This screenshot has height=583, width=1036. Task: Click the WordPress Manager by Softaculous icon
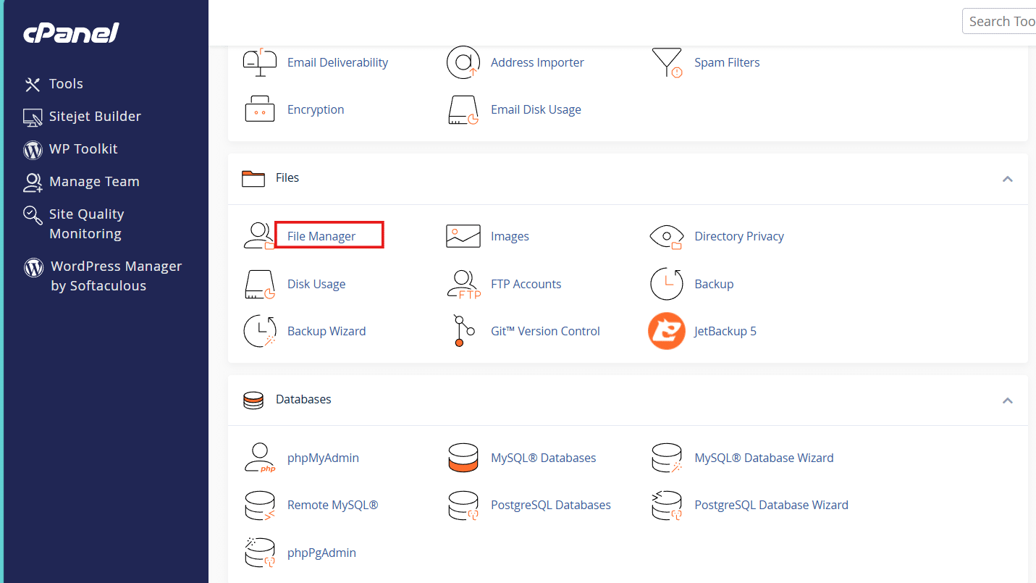coord(33,267)
